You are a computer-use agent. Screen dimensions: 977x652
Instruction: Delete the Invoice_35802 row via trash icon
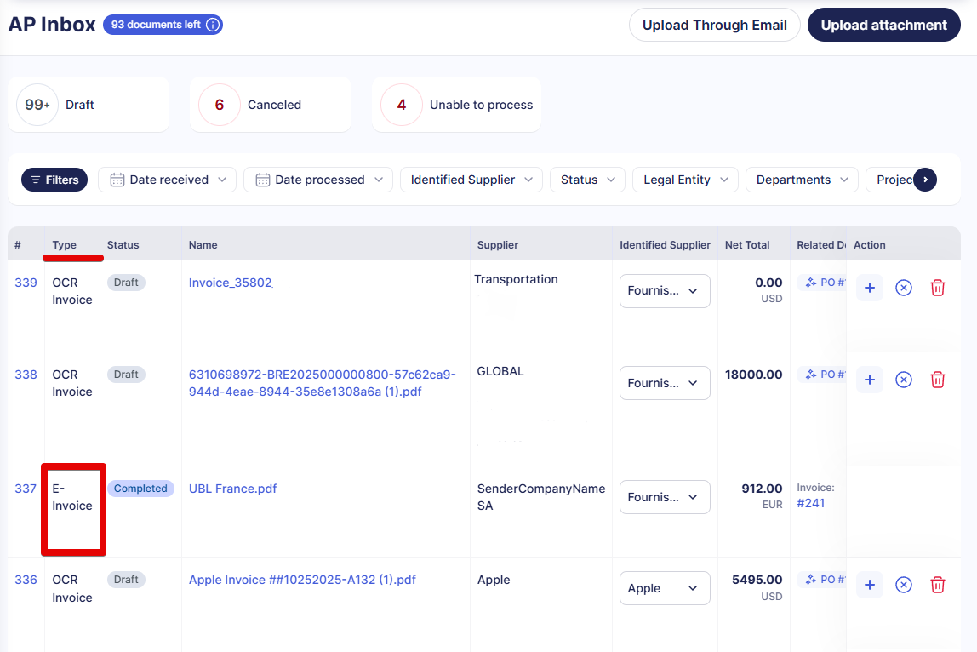tap(938, 288)
